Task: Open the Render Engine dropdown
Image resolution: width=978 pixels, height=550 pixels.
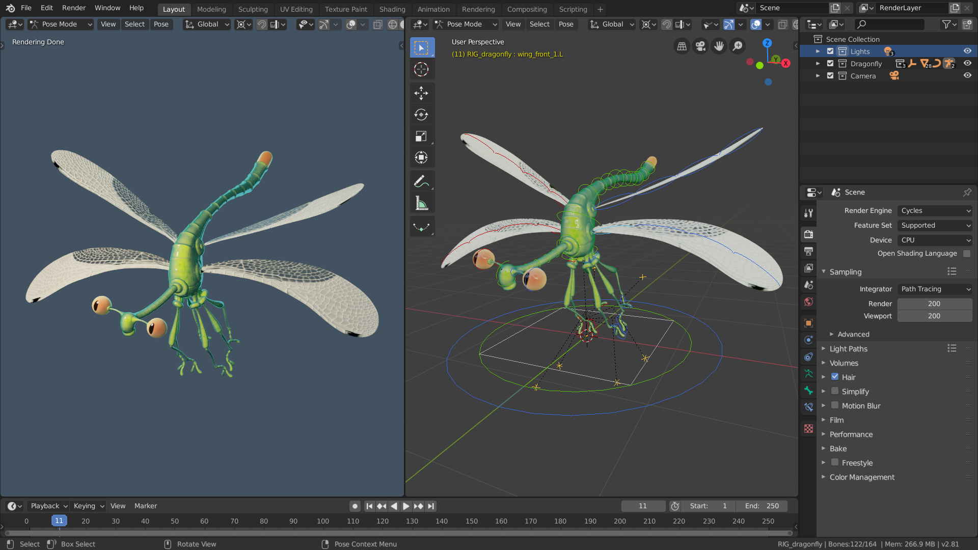Action: [935, 211]
